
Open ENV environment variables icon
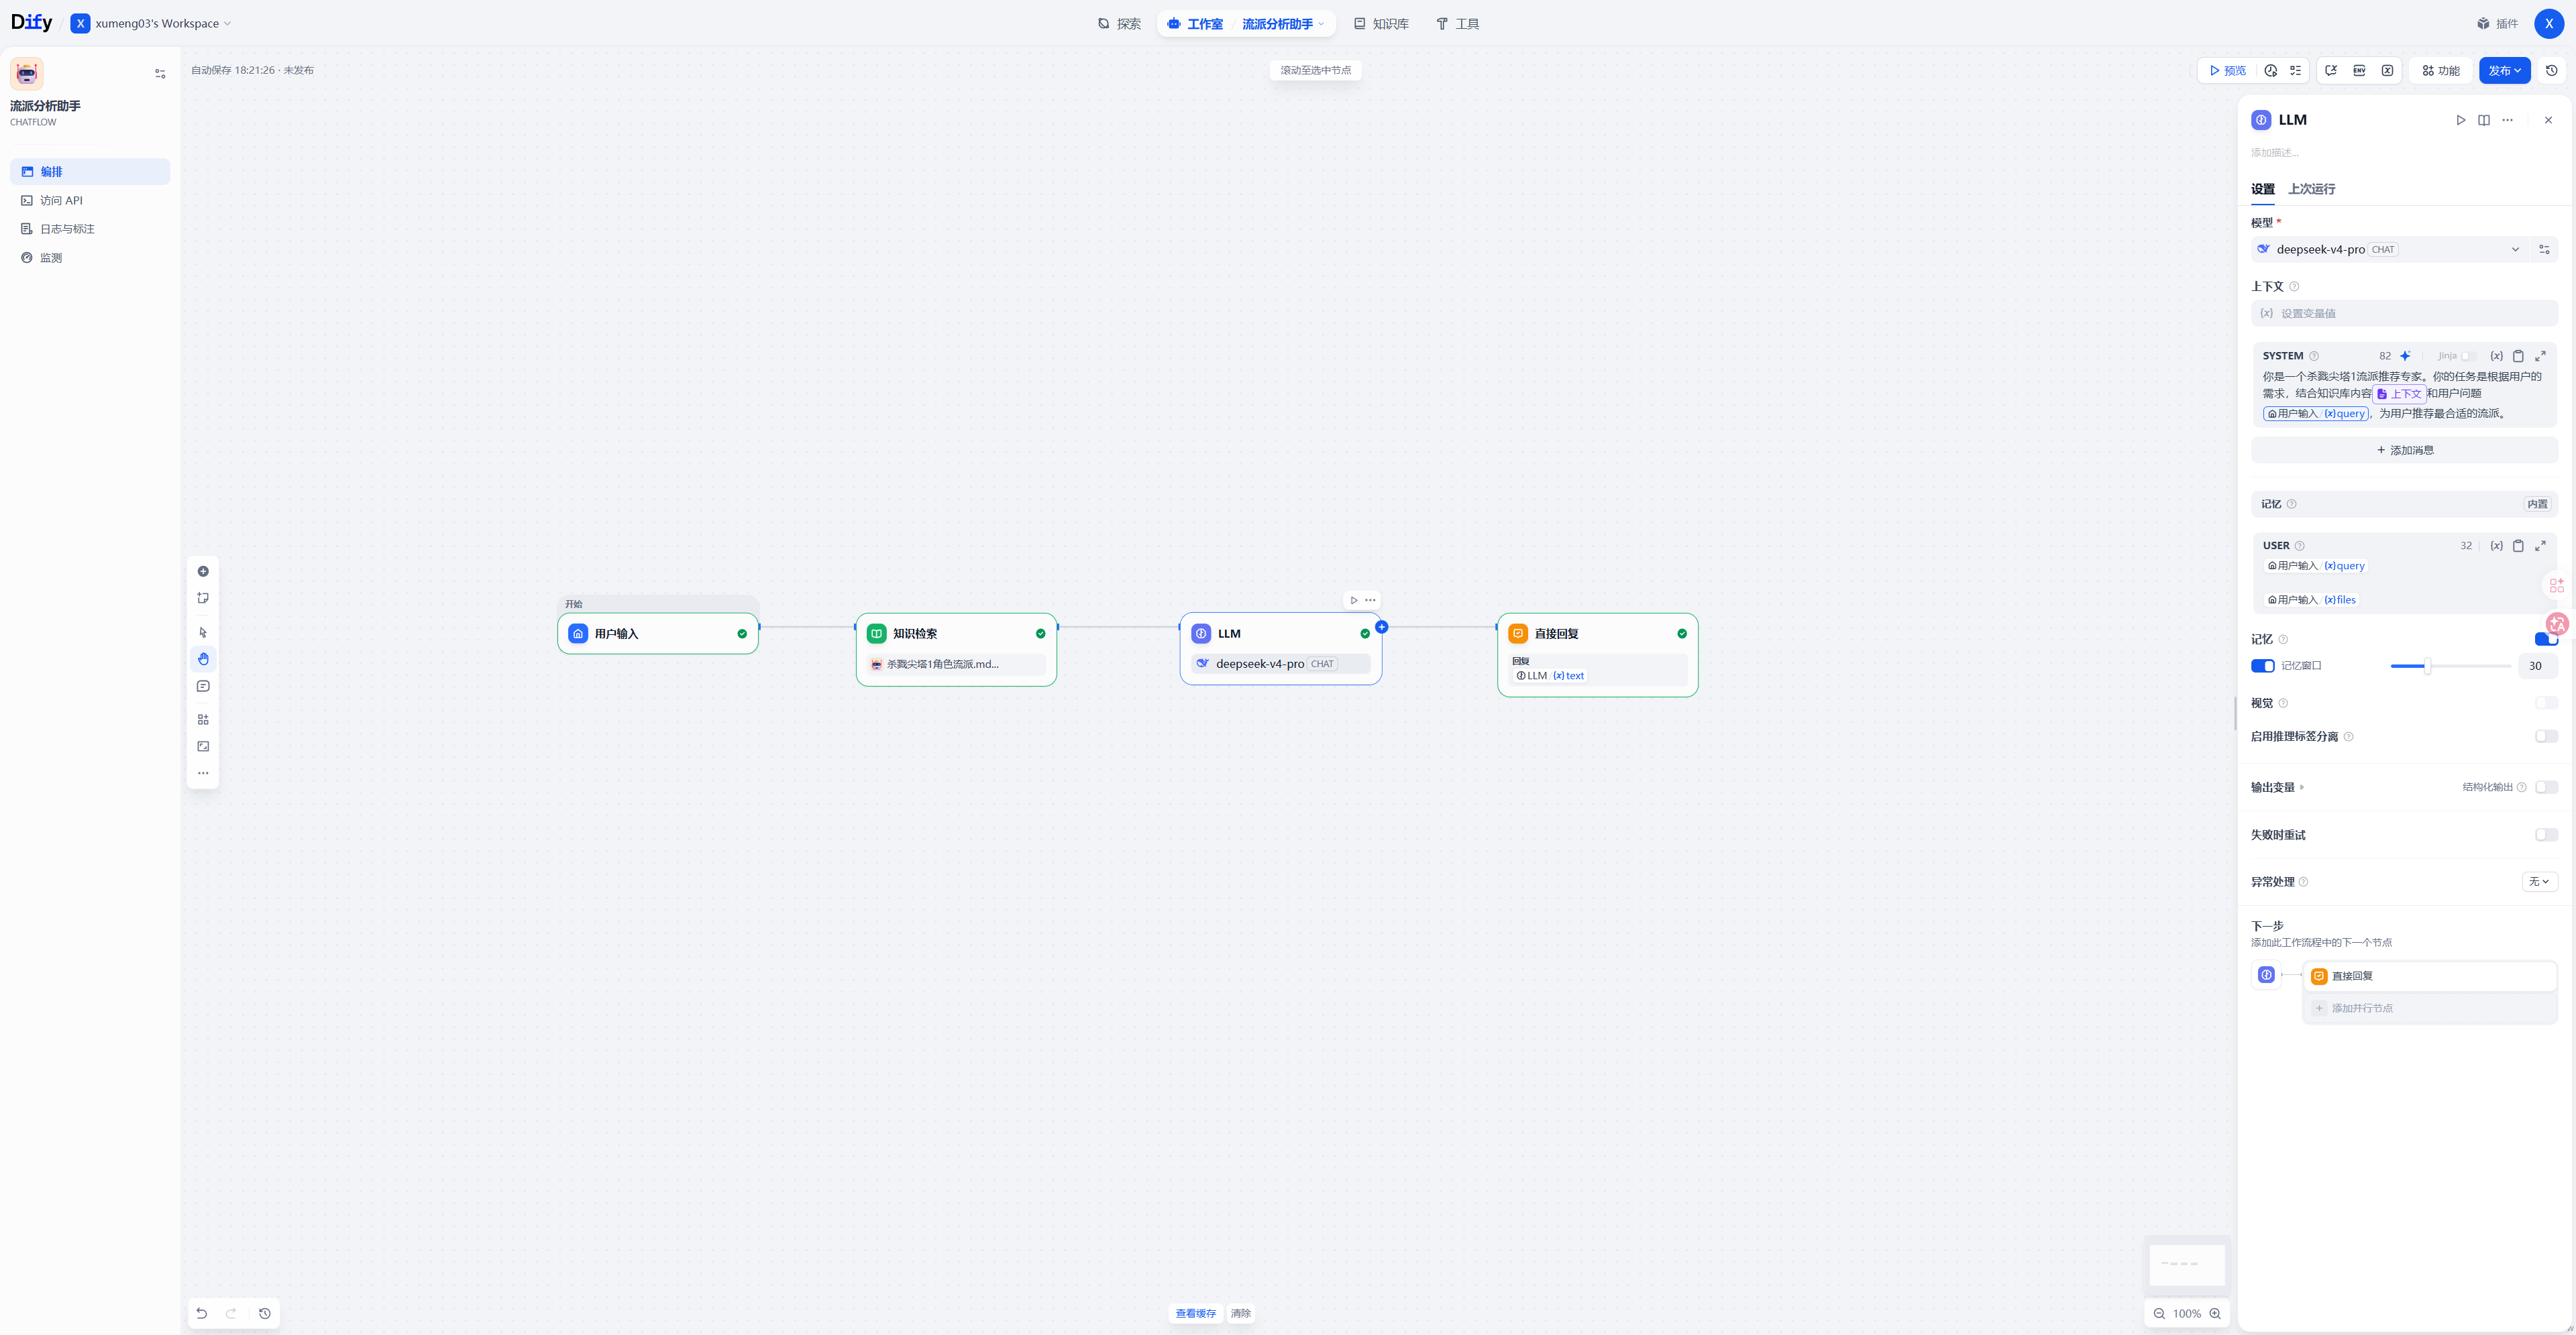(2359, 71)
